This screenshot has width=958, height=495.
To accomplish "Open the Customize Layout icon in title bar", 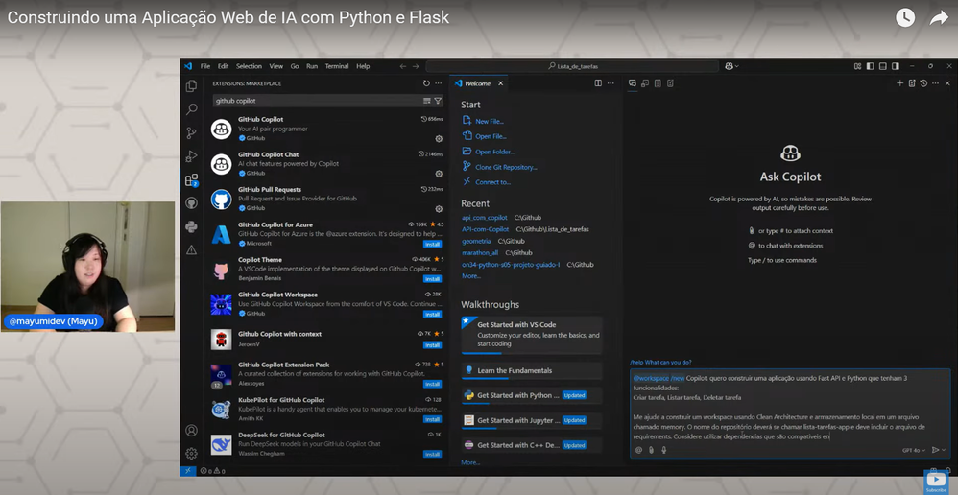I will [x=858, y=66].
